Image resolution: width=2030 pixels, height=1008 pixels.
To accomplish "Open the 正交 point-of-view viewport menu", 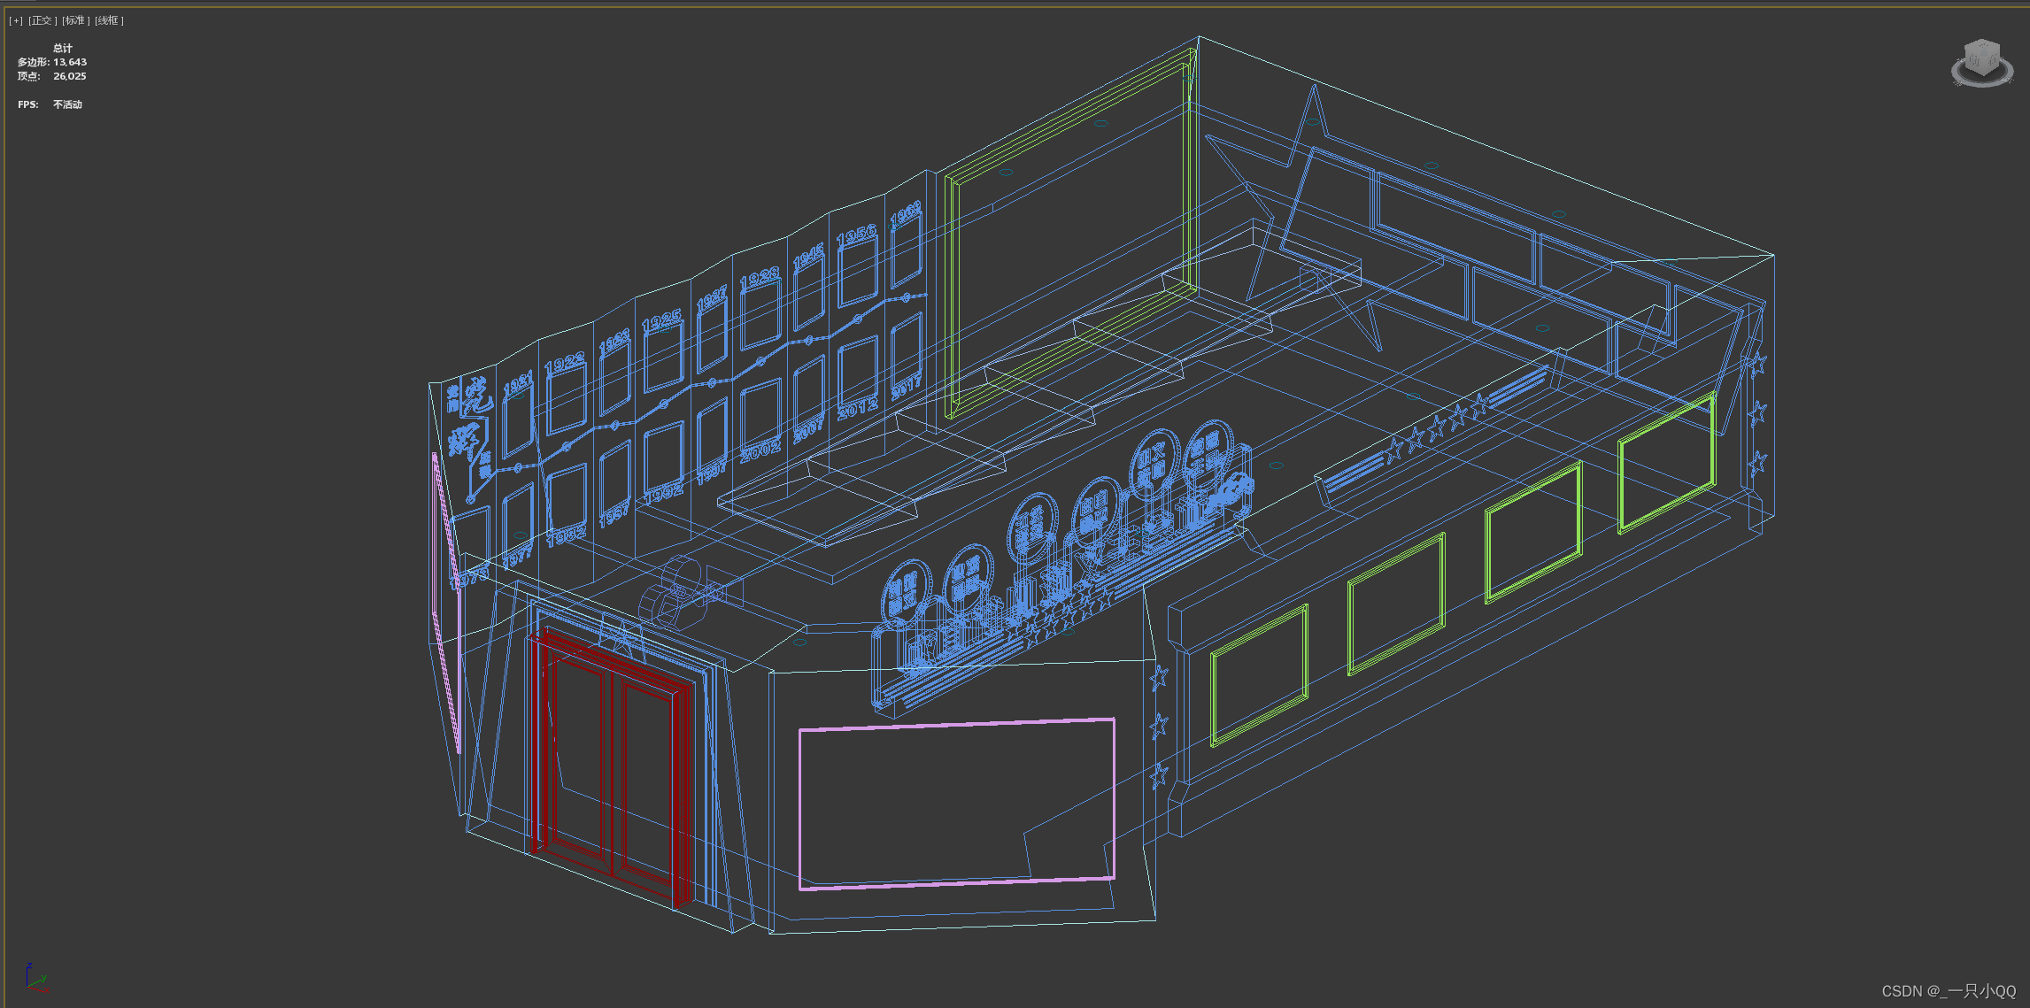I will [42, 20].
